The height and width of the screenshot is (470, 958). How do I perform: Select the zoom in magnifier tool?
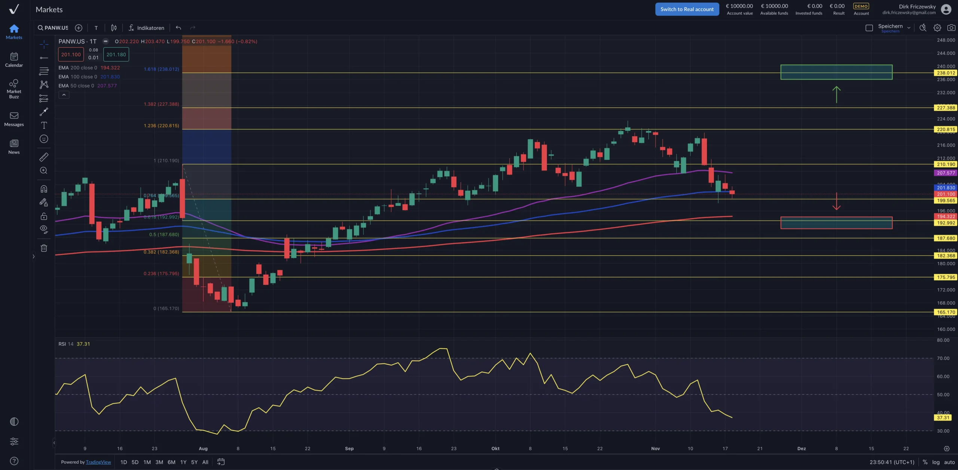click(44, 171)
